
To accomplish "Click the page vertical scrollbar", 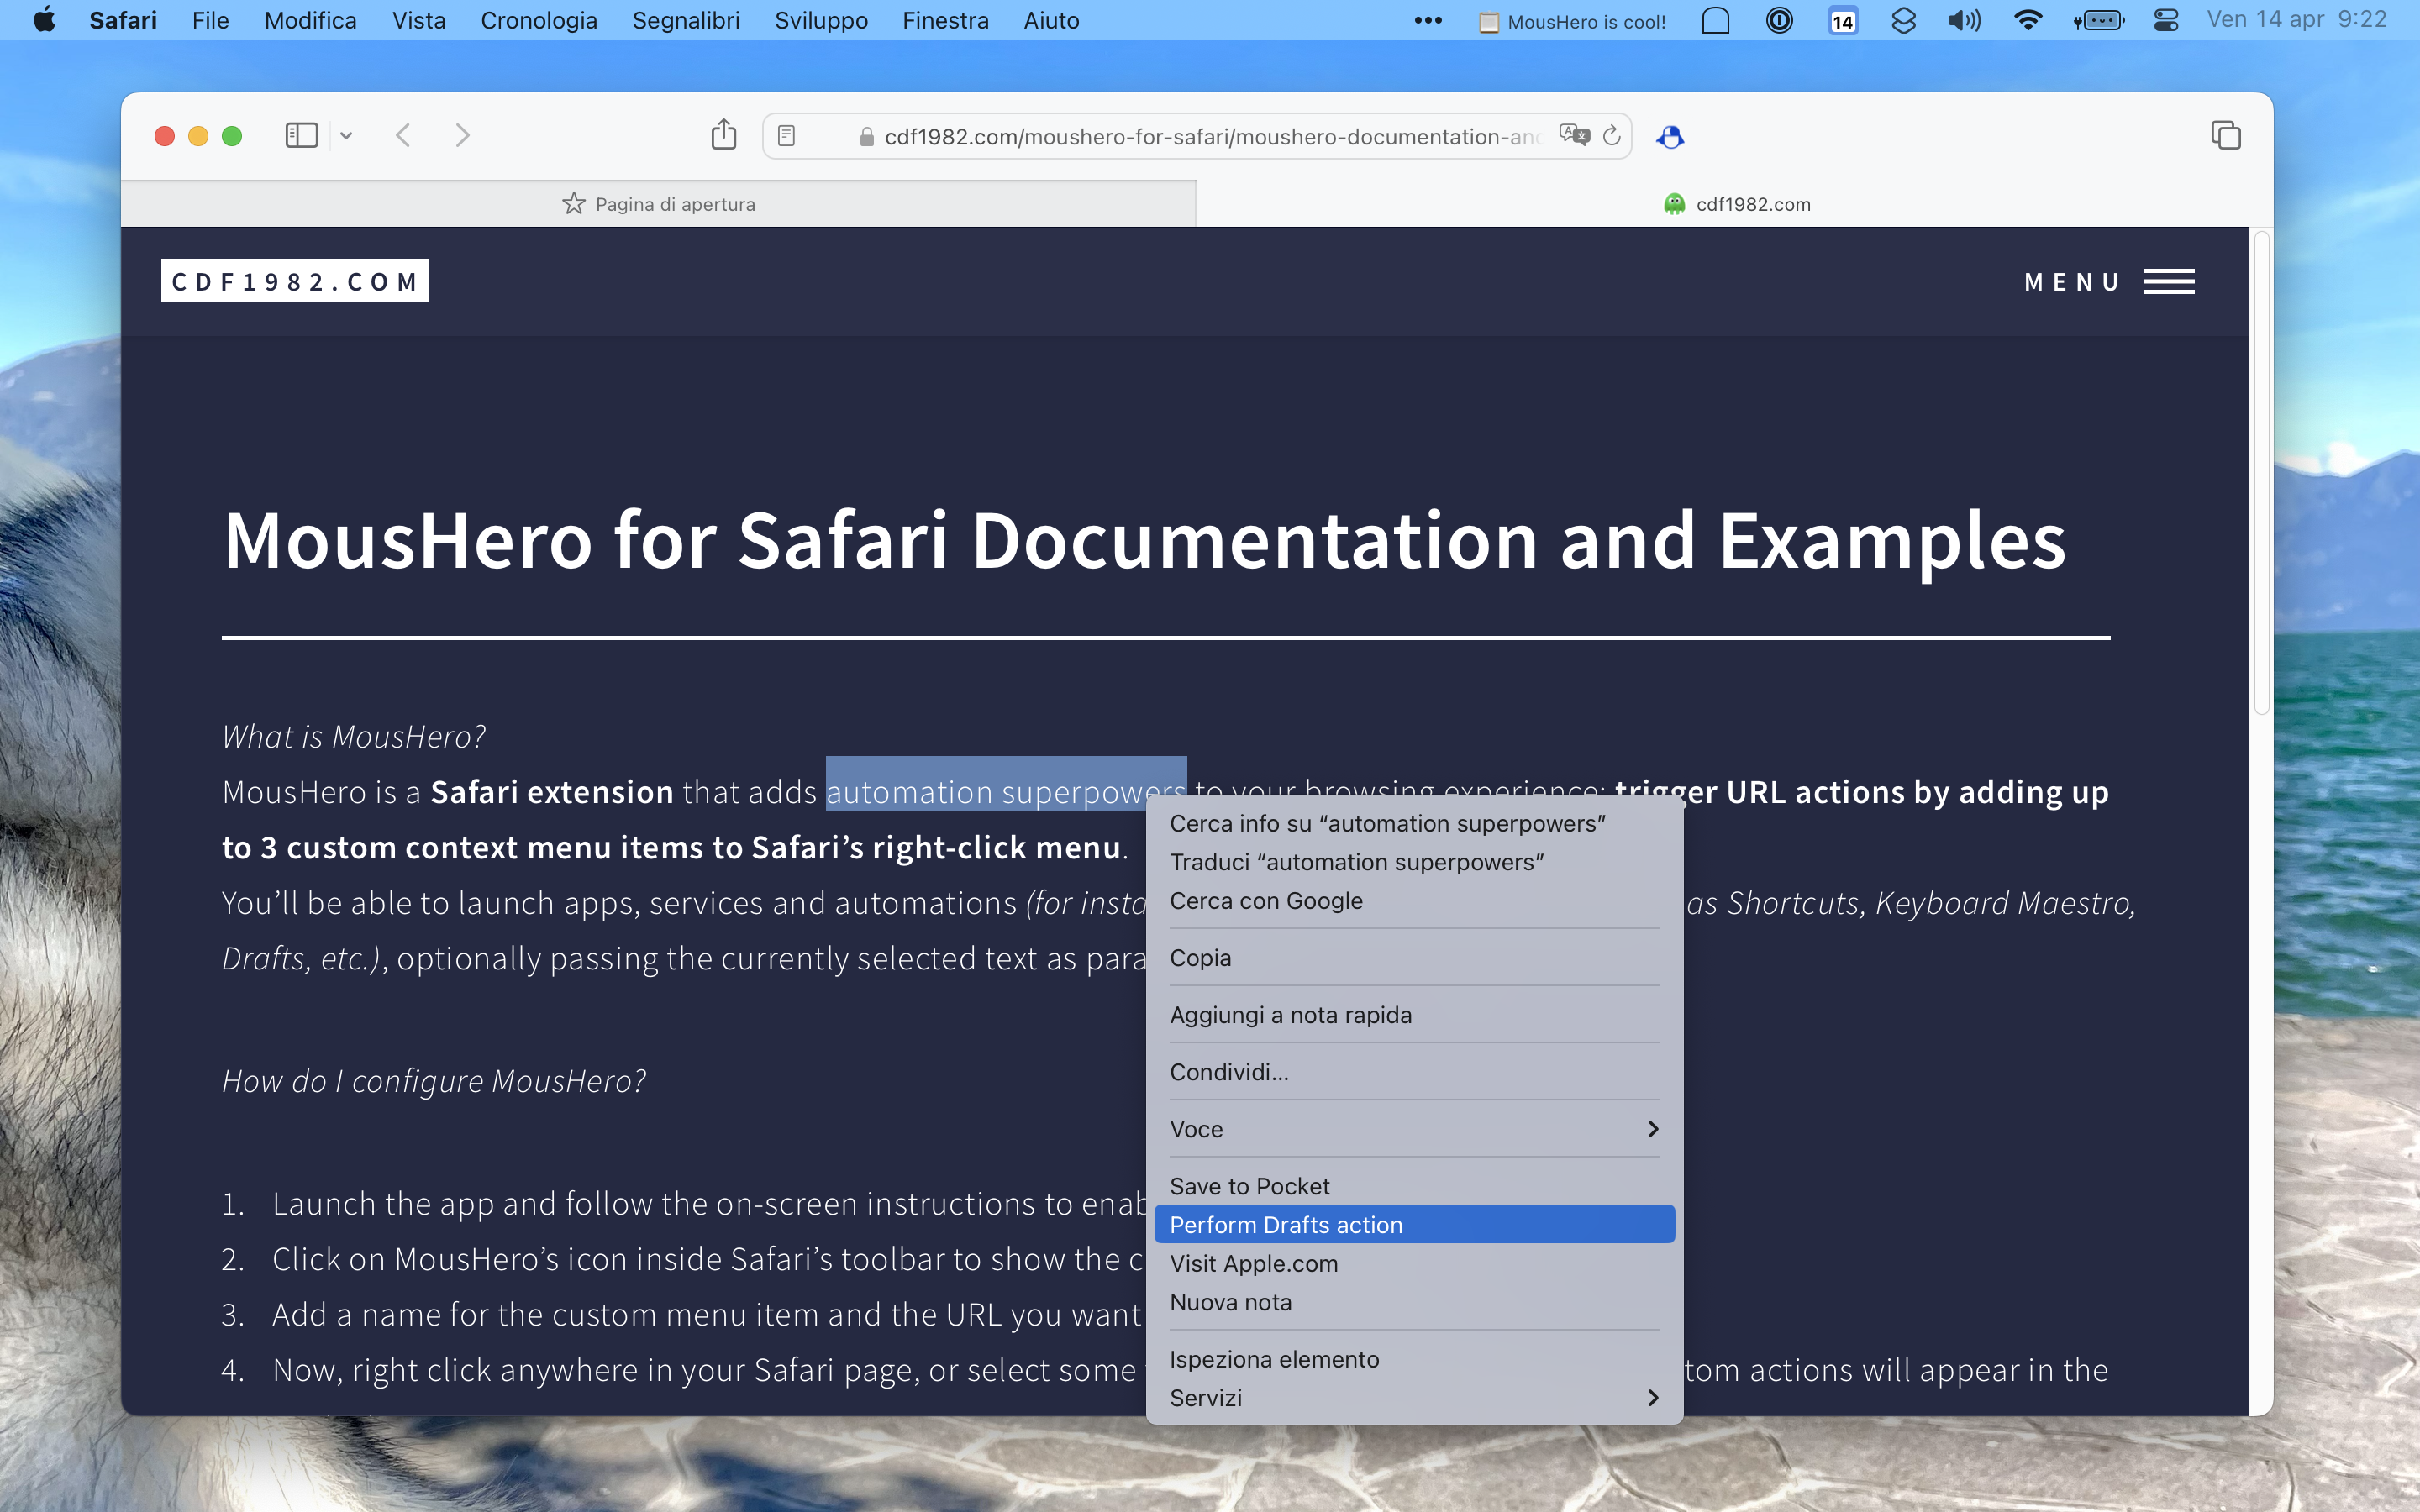I will click(x=2261, y=472).
